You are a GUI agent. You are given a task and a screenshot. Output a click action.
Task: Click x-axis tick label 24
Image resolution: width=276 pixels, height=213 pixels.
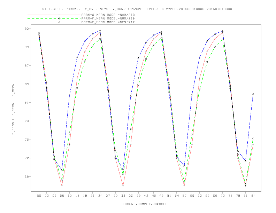pos(100,196)
